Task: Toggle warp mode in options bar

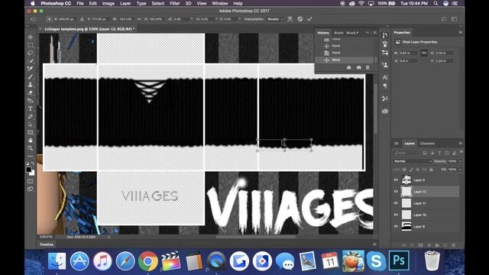Action: [x=290, y=19]
